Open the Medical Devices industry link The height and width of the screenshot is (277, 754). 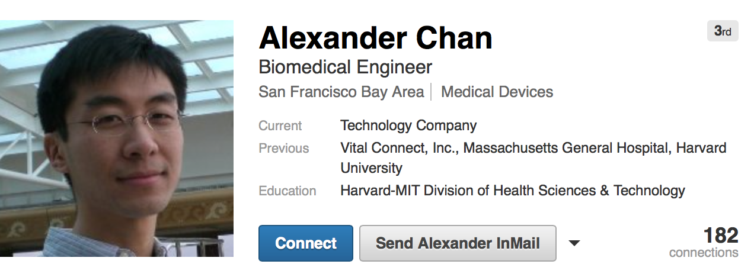[x=497, y=92]
